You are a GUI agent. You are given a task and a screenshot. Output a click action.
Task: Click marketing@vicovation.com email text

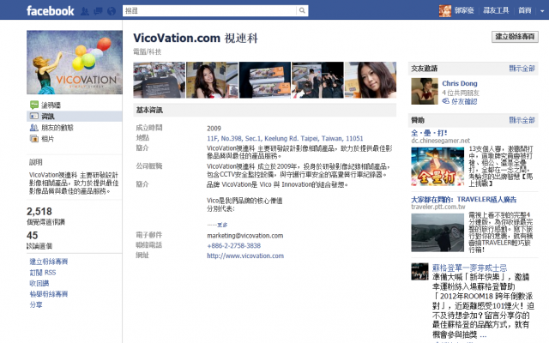point(245,236)
